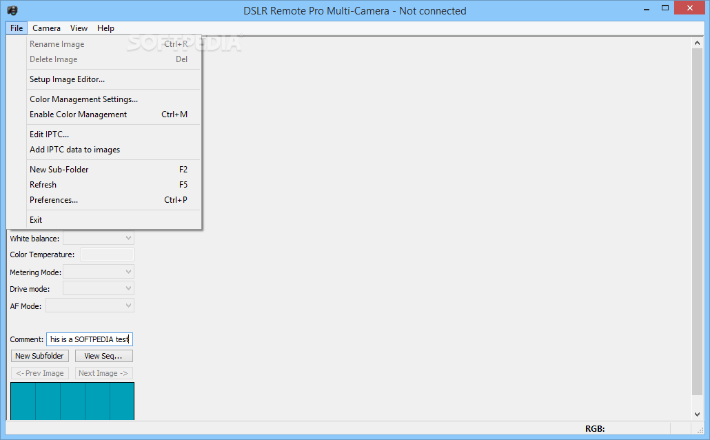The image size is (710, 440).
Task: Open the Camera menu
Action: [x=46, y=28]
